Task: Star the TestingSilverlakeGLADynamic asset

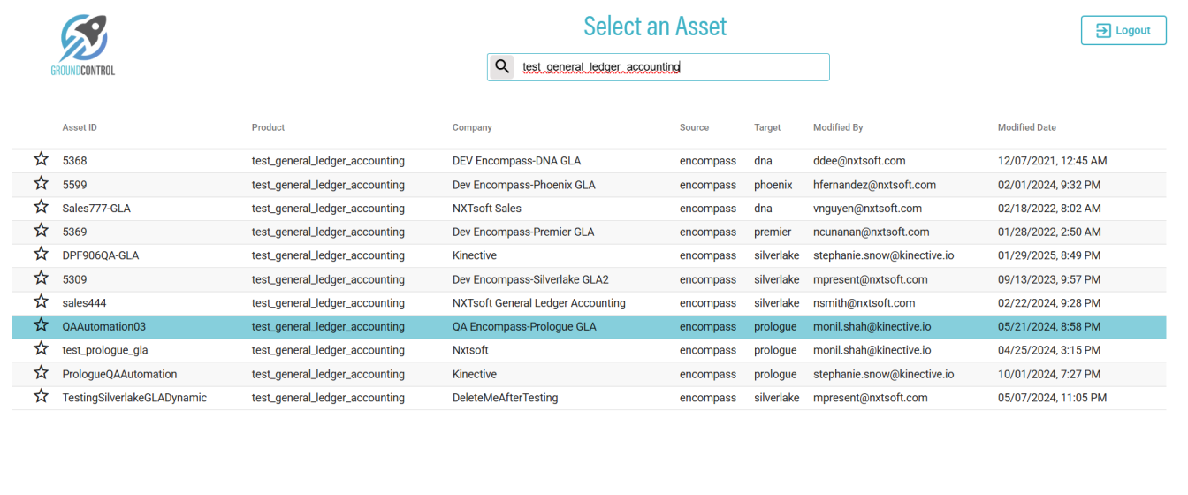Action: pyautogui.click(x=41, y=397)
